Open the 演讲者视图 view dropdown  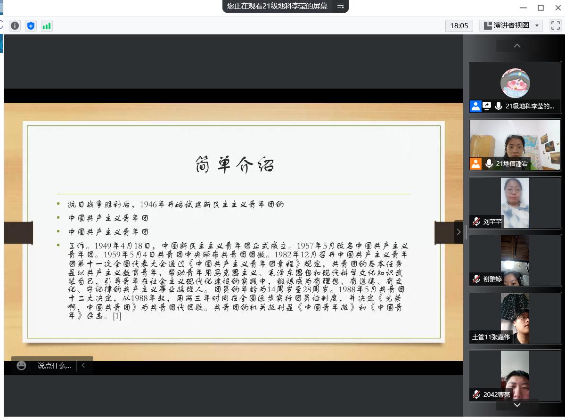[x=511, y=25]
